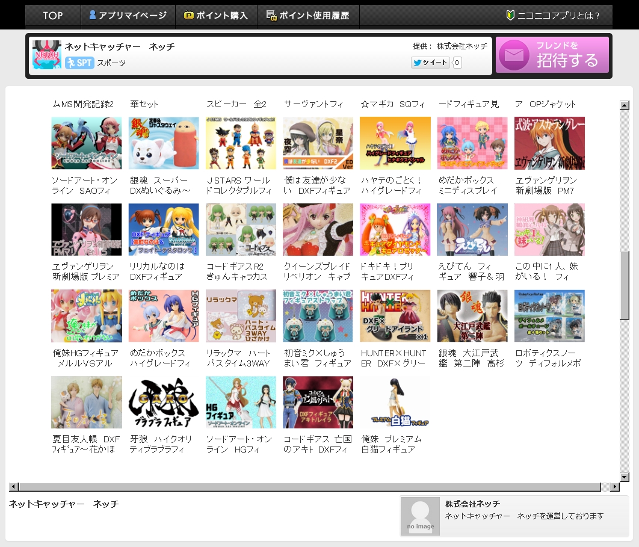Open 銀魂 大江戸武鑑 第二陣 thumbnail

[472, 316]
